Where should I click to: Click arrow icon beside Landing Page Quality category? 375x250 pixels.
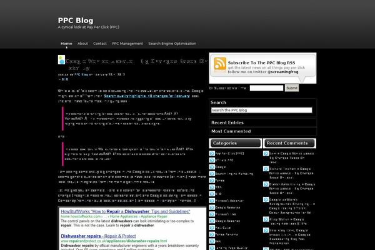coord(212,248)
